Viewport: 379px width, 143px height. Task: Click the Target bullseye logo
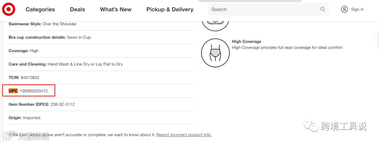8,9
